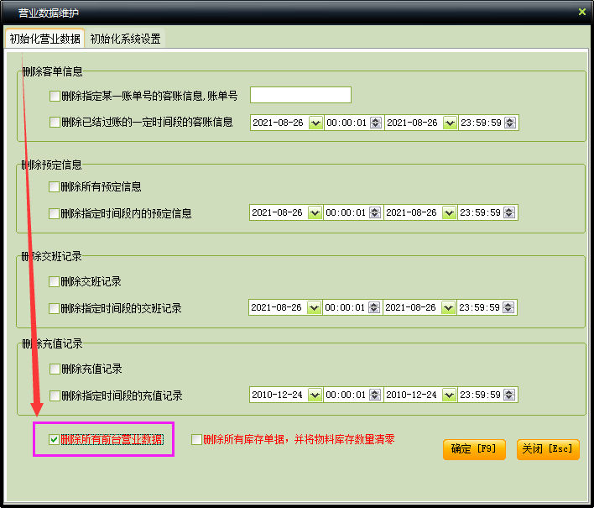Adjust start time spinner in 删除客单信息
This screenshot has height=508, width=594.
coord(375,123)
